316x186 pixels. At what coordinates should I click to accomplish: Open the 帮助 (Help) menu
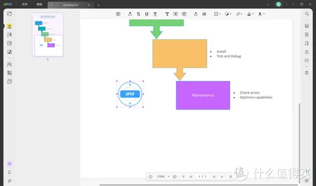[x=39, y=4]
